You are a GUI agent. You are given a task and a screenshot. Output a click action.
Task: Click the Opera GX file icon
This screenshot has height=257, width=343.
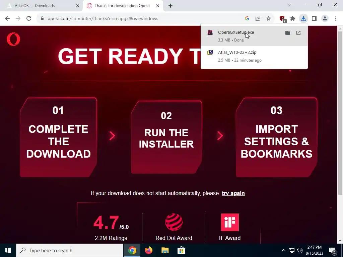[210, 33]
